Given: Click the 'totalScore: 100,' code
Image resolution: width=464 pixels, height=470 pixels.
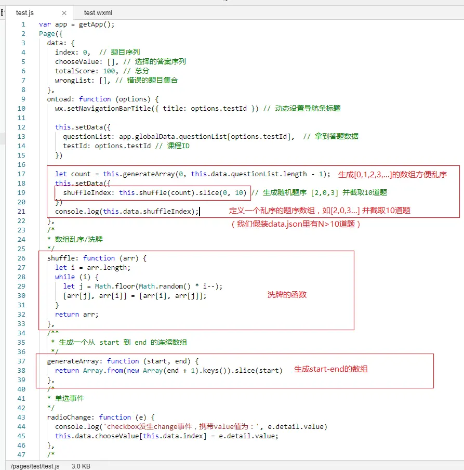Looking at the screenshot, I should [x=87, y=71].
